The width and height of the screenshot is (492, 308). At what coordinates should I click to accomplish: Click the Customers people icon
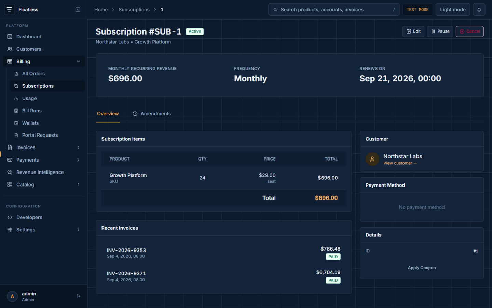point(10,49)
